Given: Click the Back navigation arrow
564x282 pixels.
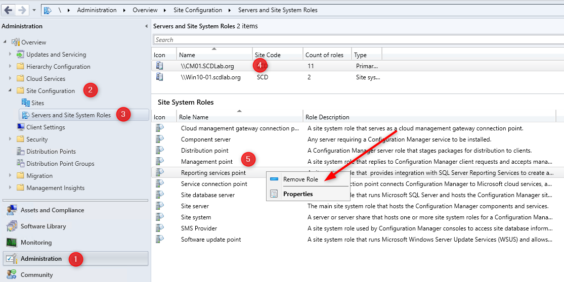Looking at the screenshot, I should pyautogui.click(x=8, y=10).
